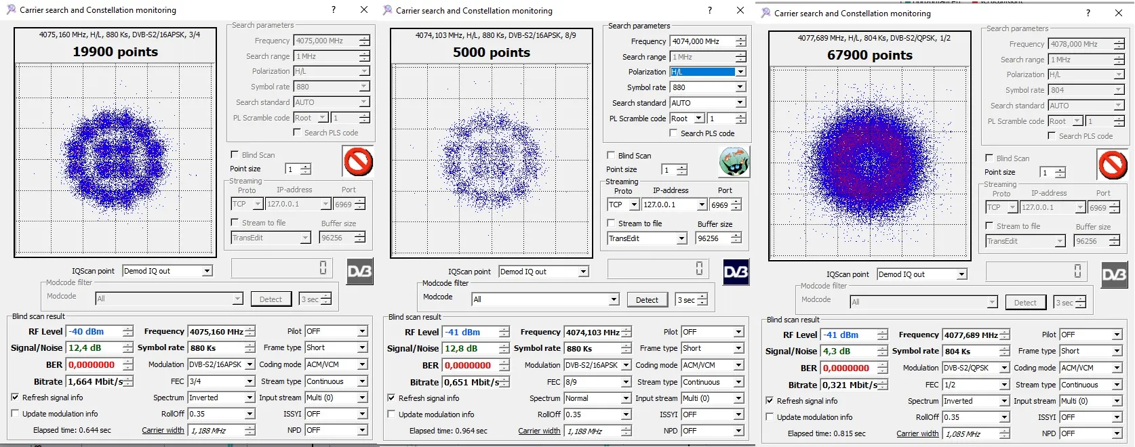Open the Modcode filter dropdown in the 5000 points window

(614, 299)
